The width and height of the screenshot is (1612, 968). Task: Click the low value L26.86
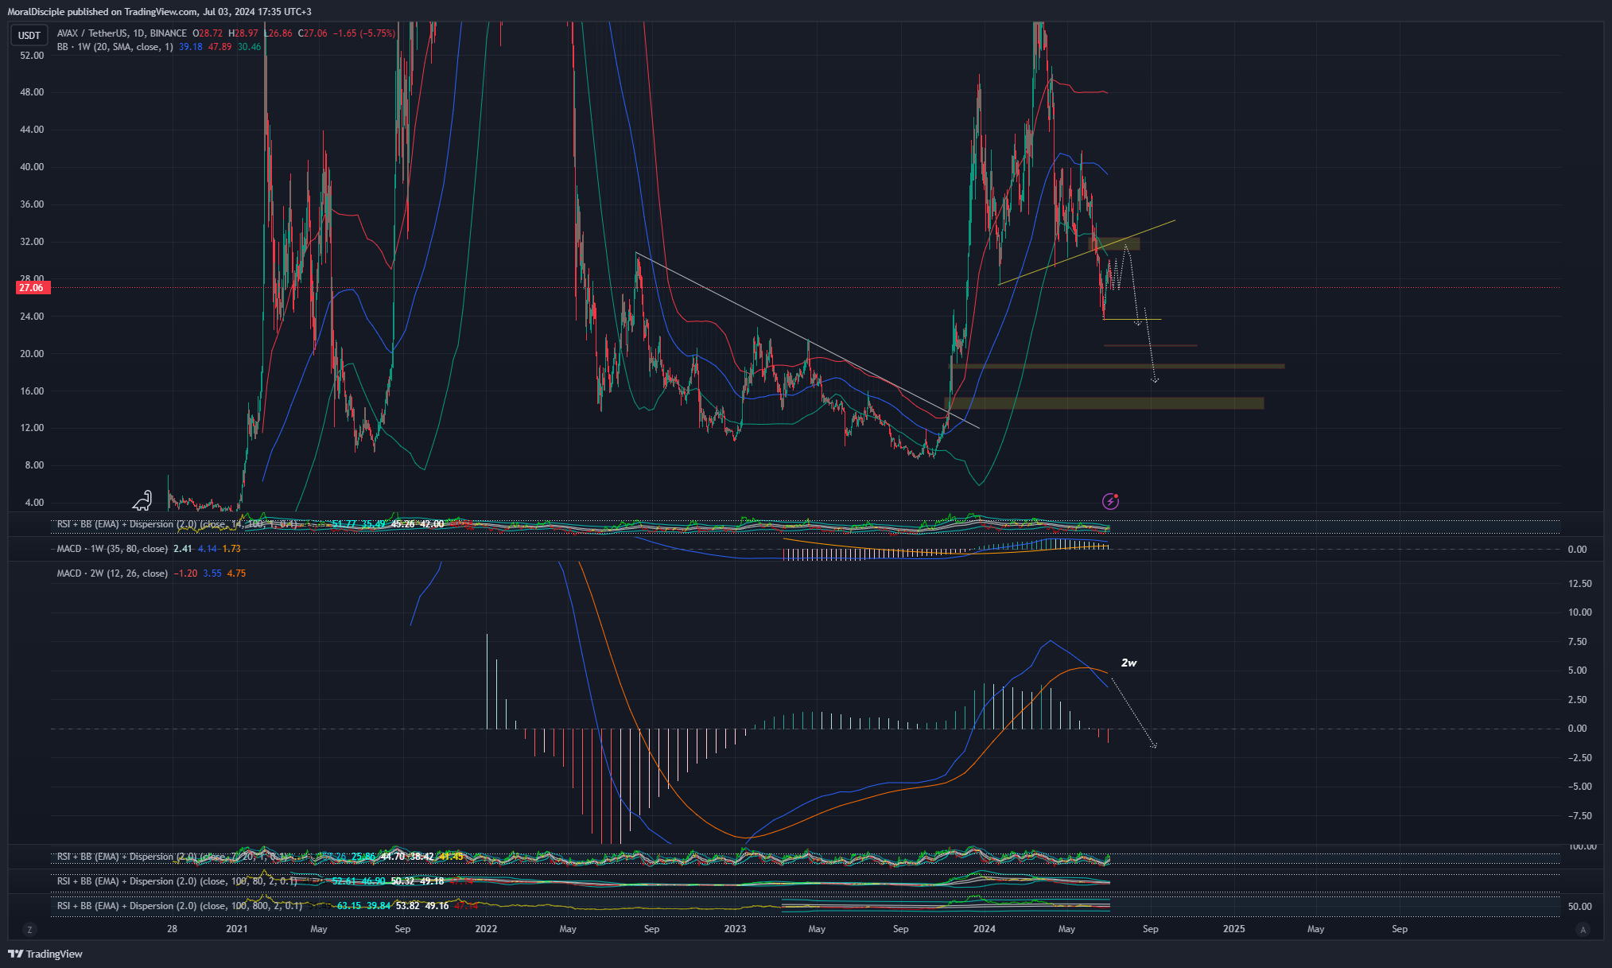click(x=278, y=33)
